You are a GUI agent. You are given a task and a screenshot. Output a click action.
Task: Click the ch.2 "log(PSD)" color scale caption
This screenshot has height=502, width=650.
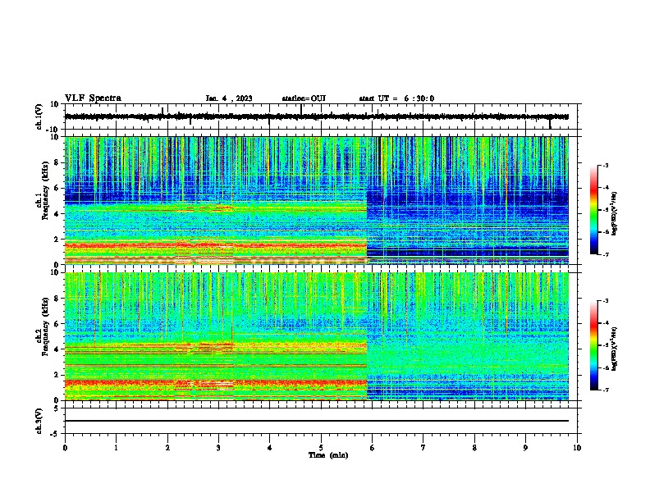point(615,349)
